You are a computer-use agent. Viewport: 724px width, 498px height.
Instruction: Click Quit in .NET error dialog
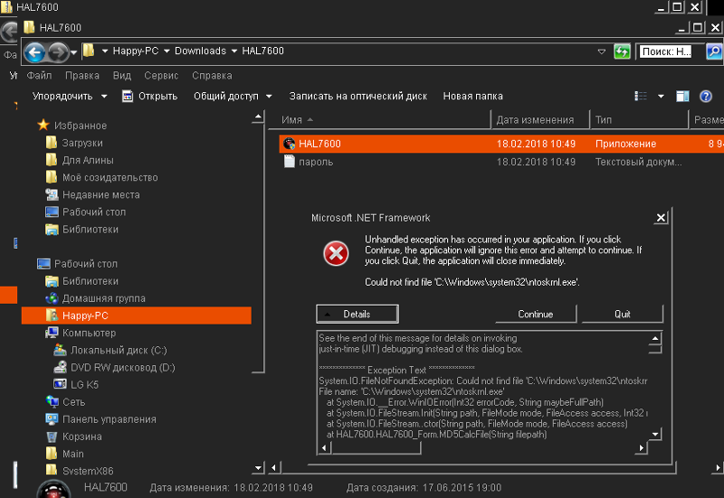[623, 314]
